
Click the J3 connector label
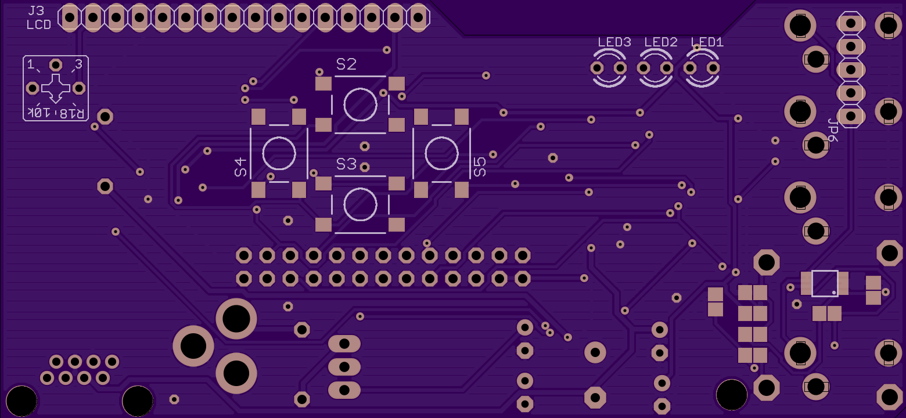point(35,12)
